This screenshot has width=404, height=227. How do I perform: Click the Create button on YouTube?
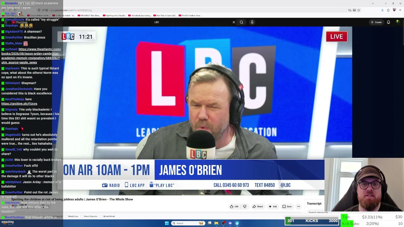tap(376, 22)
